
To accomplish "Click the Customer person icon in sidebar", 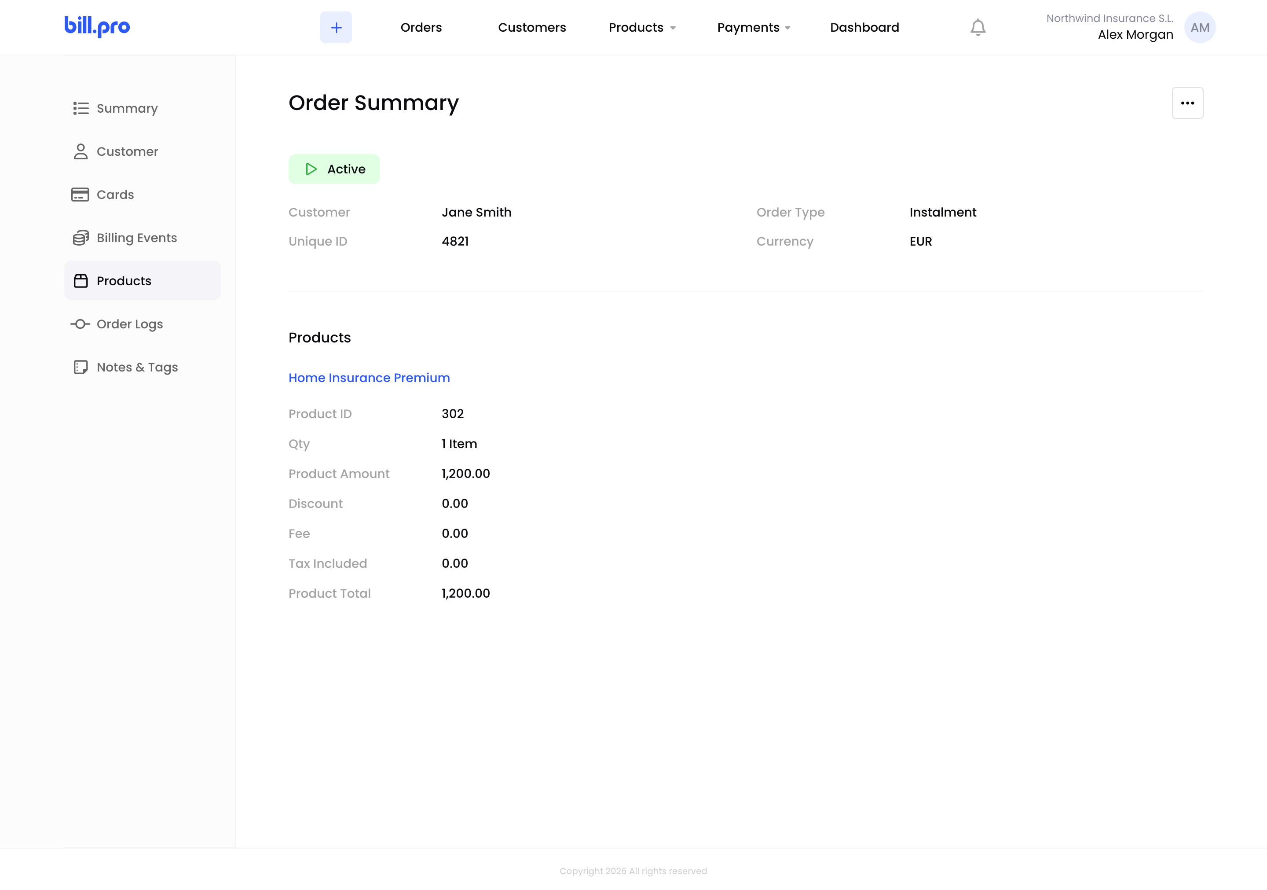I will pyautogui.click(x=81, y=151).
